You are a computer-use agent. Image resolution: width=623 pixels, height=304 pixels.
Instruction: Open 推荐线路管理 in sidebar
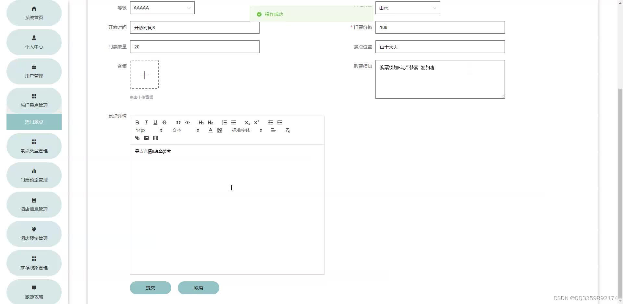pyautogui.click(x=34, y=263)
